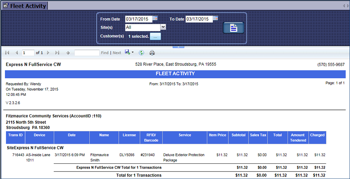Open the To Date calendar picker
Image resolution: width=350 pixels, height=179 pixels.
point(215,18)
